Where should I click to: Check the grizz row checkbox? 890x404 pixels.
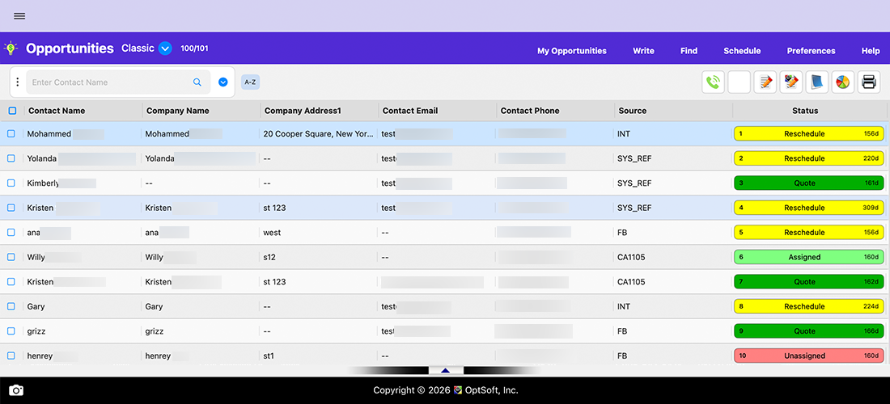coord(11,331)
